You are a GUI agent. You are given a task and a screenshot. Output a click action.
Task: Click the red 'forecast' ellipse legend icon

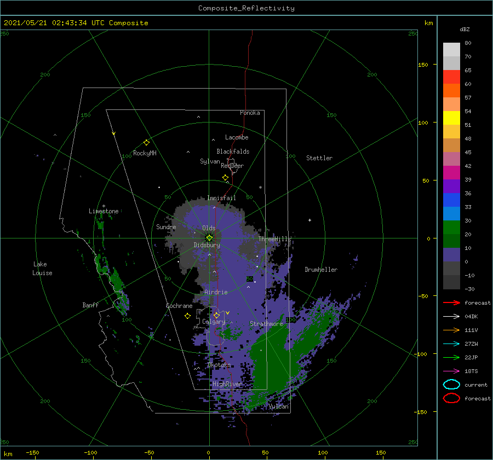tap(451, 398)
